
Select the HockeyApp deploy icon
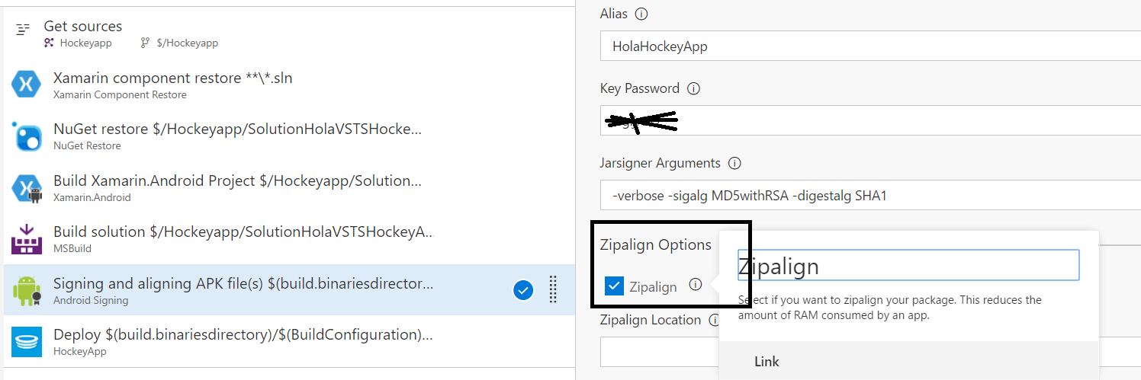click(27, 340)
